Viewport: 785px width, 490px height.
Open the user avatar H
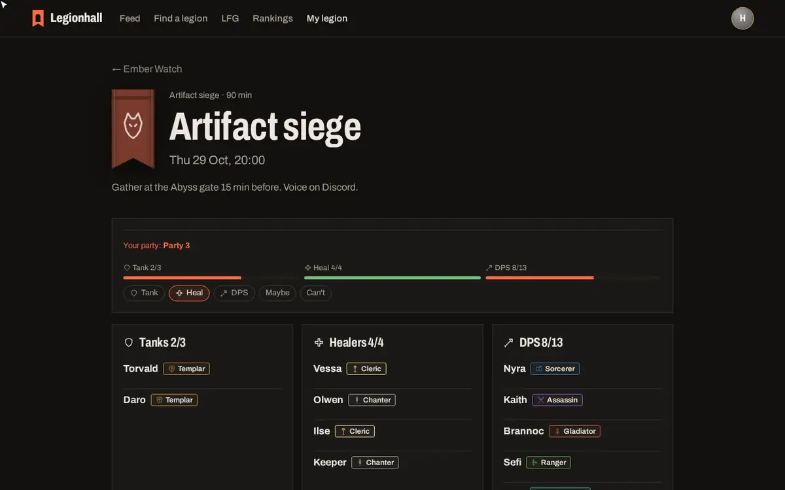click(x=742, y=18)
